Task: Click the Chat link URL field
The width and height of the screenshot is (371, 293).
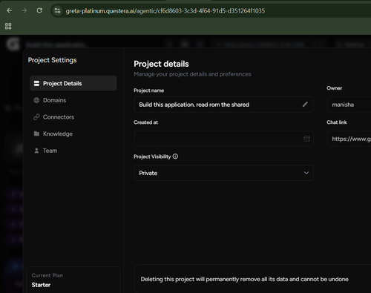Action: [349, 139]
